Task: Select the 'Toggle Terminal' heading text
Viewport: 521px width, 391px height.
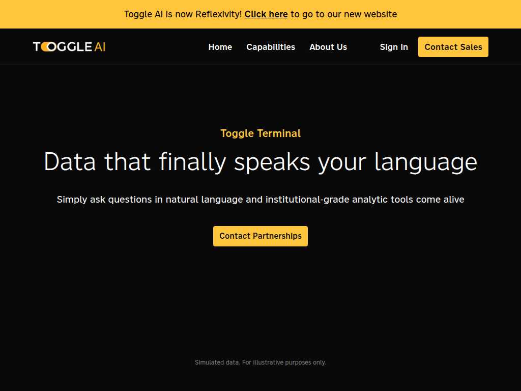Action: click(x=260, y=133)
